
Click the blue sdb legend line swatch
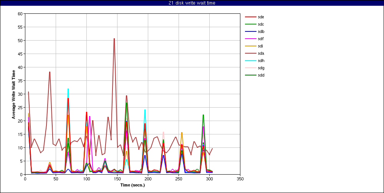pos(250,31)
